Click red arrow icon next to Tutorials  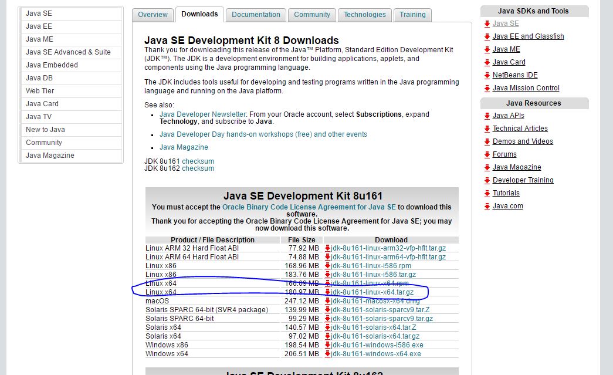(x=487, y=194)
